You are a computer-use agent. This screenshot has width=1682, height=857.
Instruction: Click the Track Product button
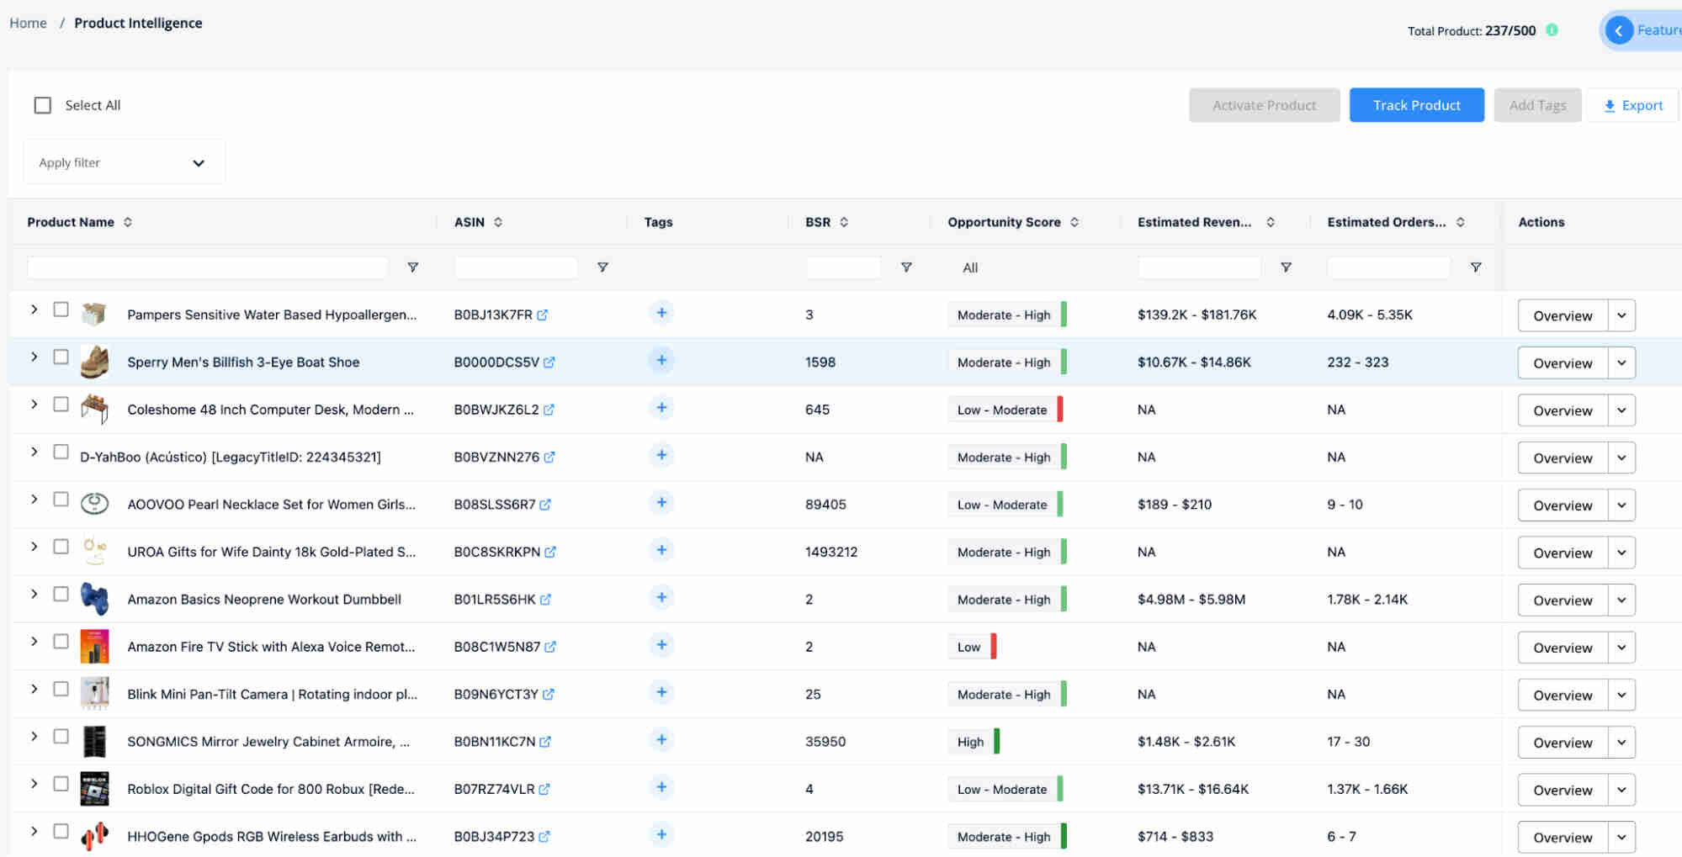1416,105
